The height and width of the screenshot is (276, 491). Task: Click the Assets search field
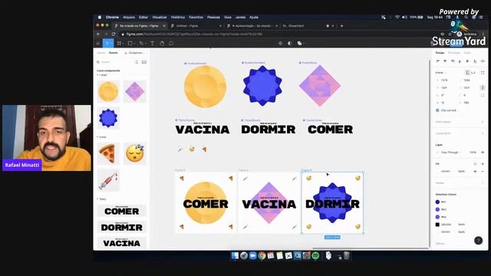click(115, 62)
